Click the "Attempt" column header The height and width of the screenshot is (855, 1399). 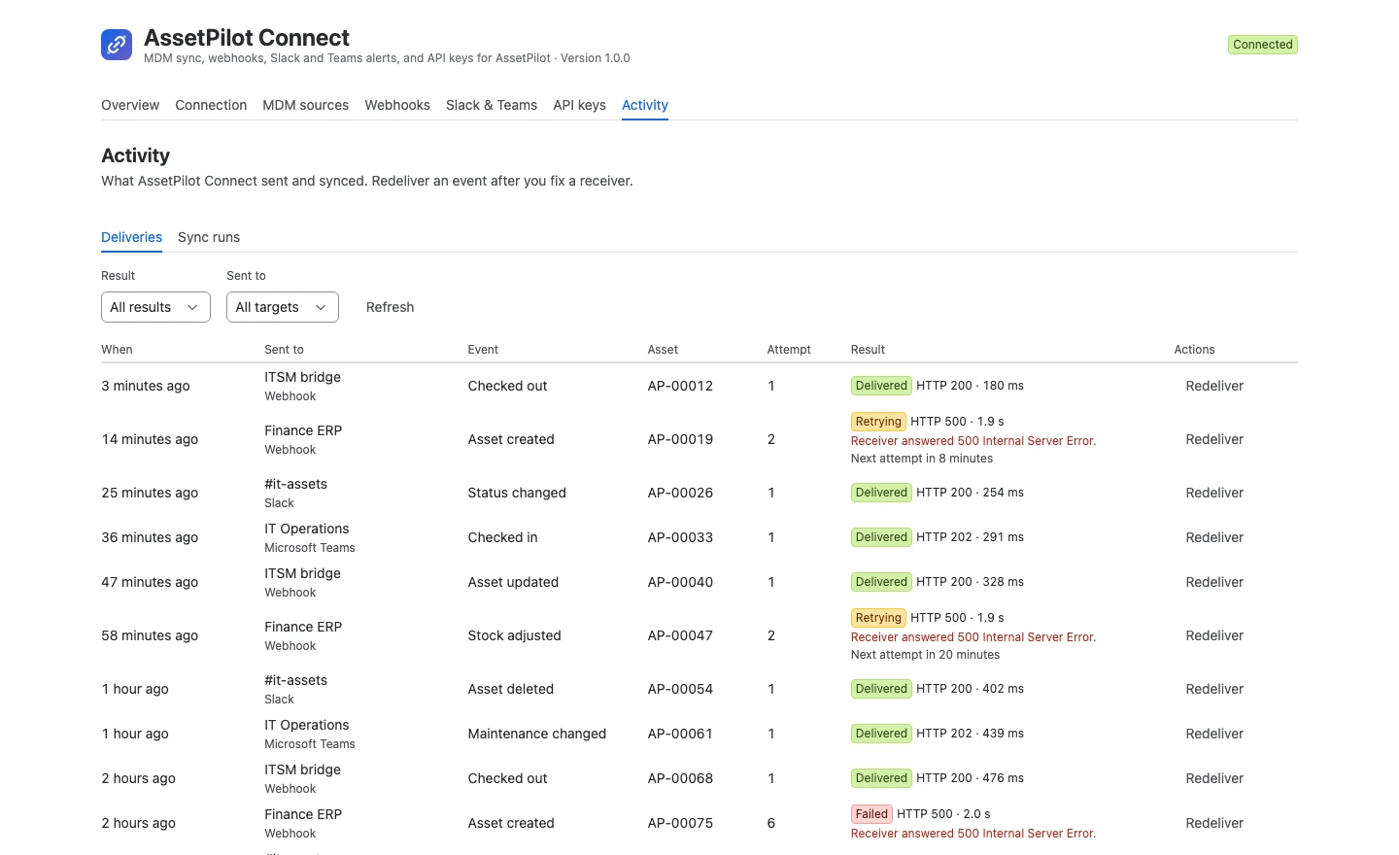point(789,350)
